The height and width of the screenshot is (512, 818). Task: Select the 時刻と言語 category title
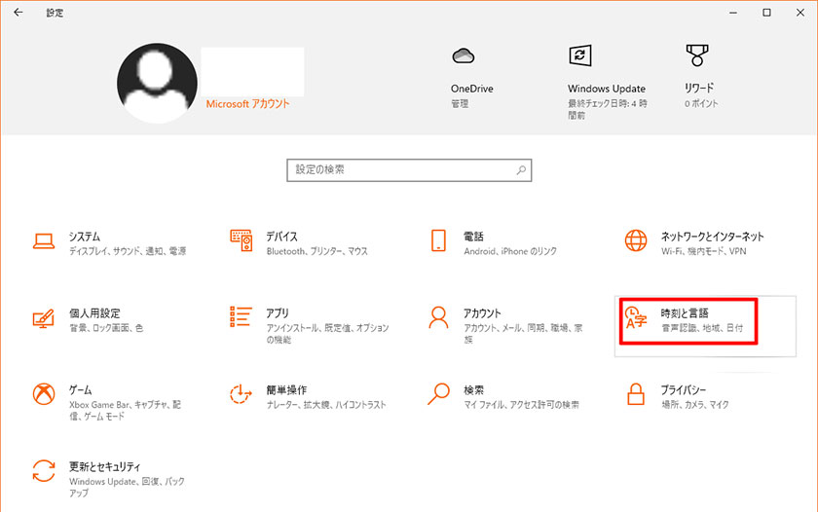[685, 313]
